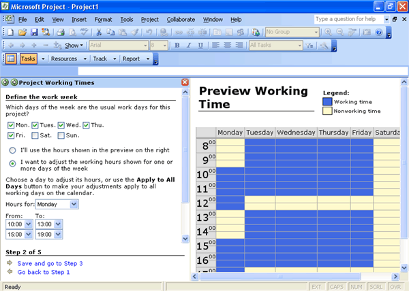Click the File Search icon beside Save
The width and height of the screenshot is (409, 291).
pos(46,32)
